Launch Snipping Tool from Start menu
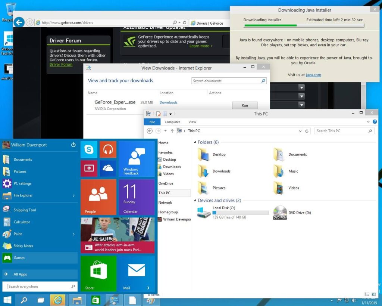 (39, 210)
